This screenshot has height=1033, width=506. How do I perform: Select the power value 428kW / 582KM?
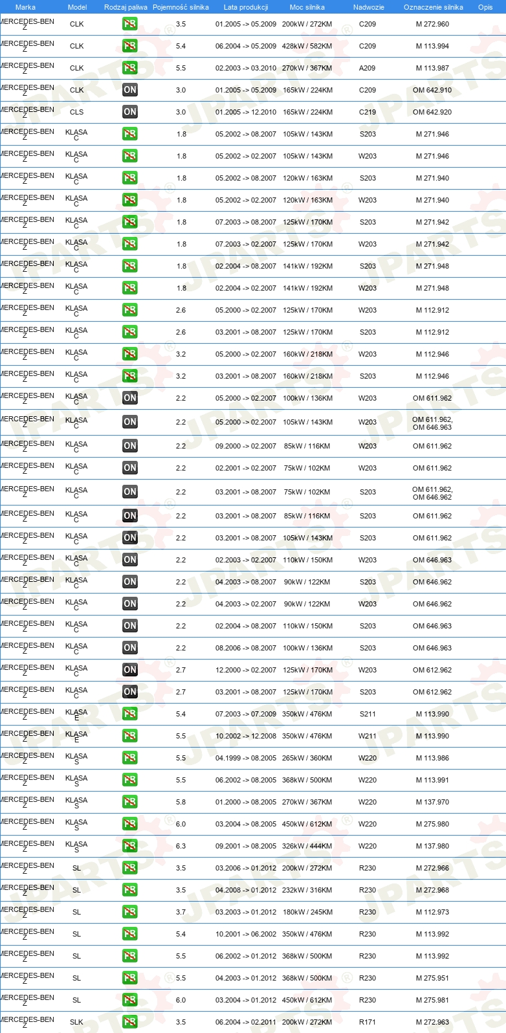coord(307,46)
